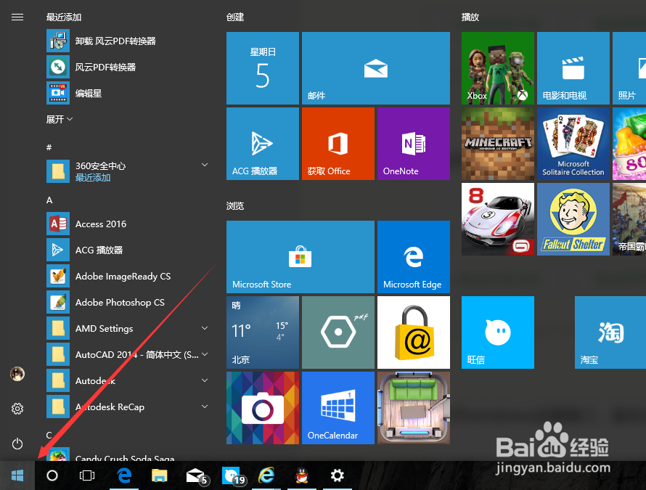Open the Fallout Shelter tile

(573, 219)
